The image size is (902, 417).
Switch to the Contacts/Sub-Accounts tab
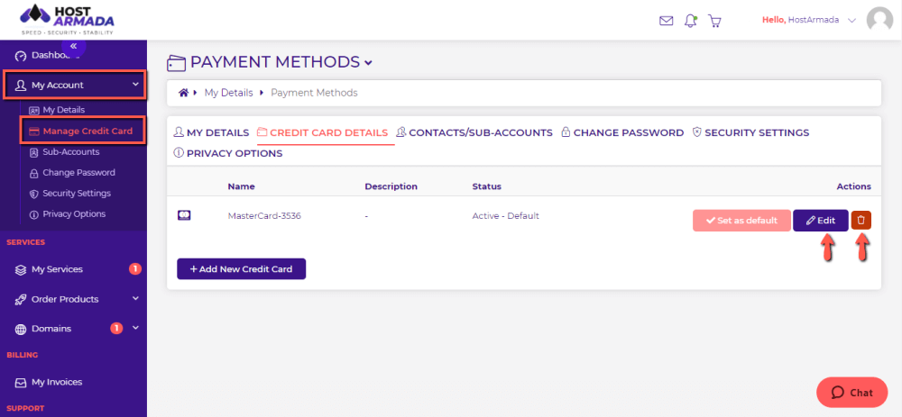(474, 132)
